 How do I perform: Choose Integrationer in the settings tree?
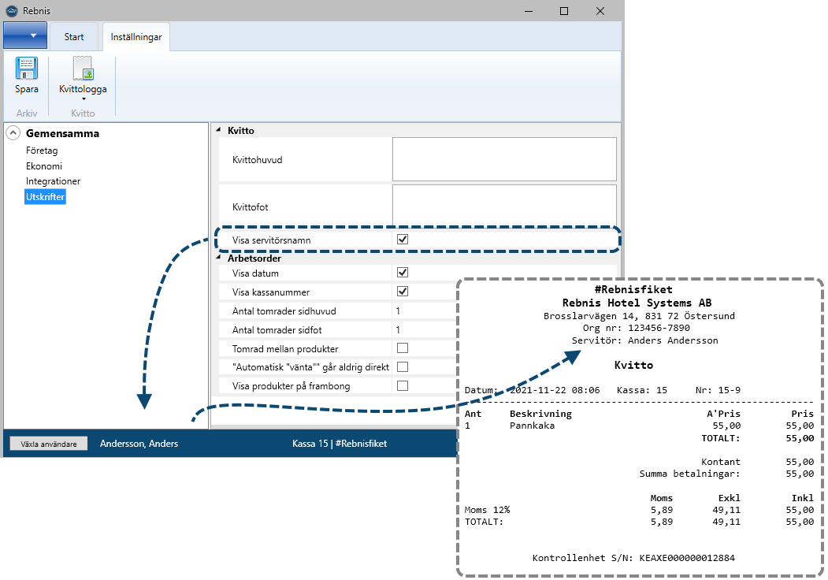point(53,181)
